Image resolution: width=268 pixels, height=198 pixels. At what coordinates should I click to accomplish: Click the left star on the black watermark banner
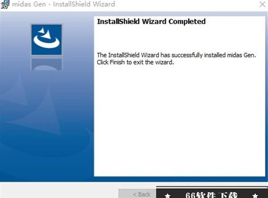tap(168, 195)
